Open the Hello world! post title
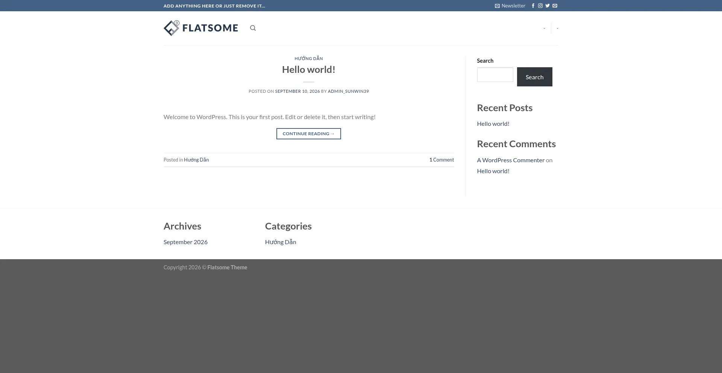This screenshot has width=722, height=373. click(x=308, y=69)
